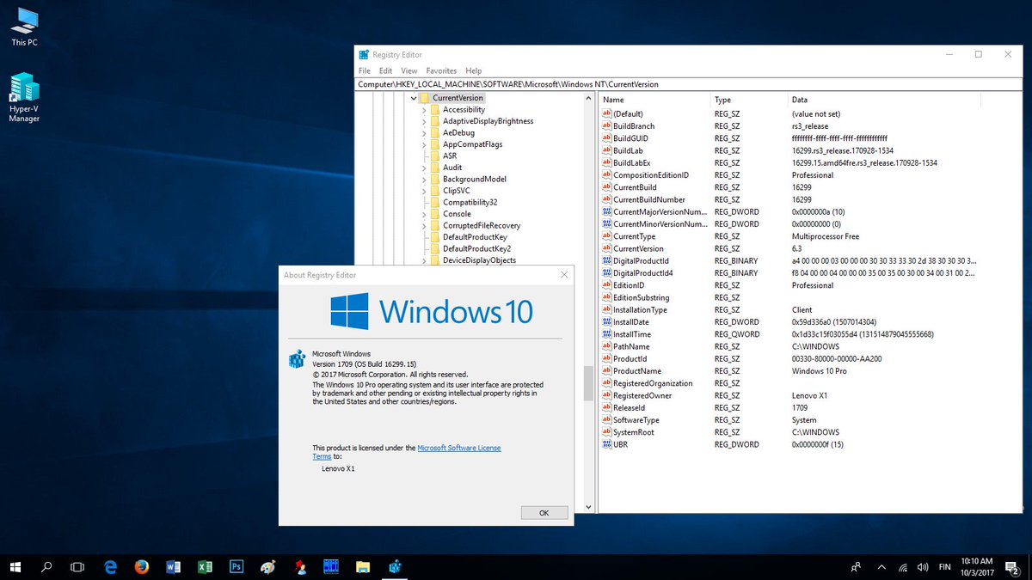This screenshot has width=1032, height=580.
Task: Expand the AeDebug key
Action: pos(424,133)
